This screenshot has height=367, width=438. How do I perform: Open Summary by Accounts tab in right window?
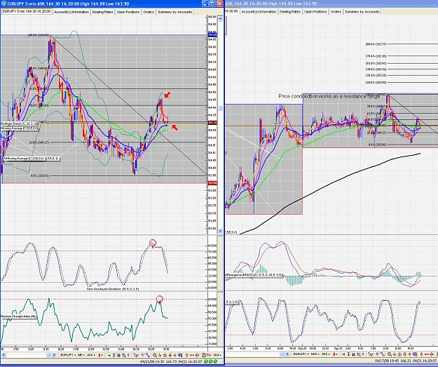(362, 12)
